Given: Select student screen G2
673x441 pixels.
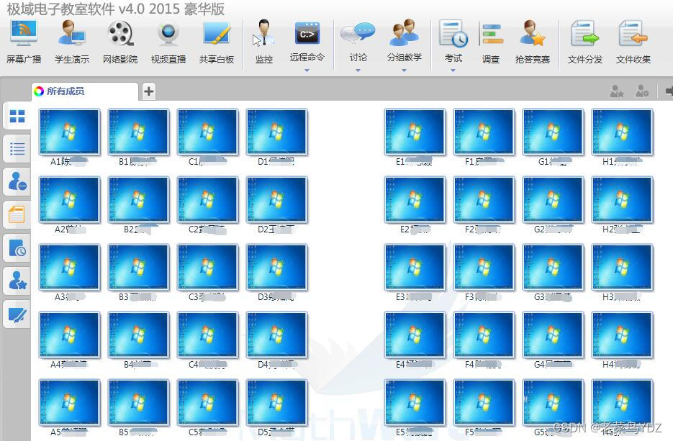Looking at the screenshot, I should point(553,200).
